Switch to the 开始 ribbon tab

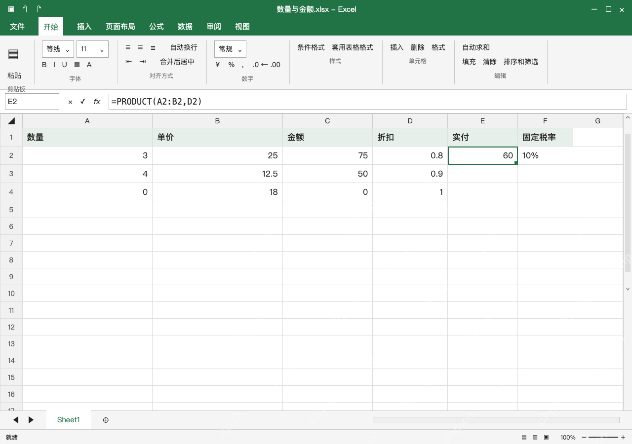(x=51, y=27)
